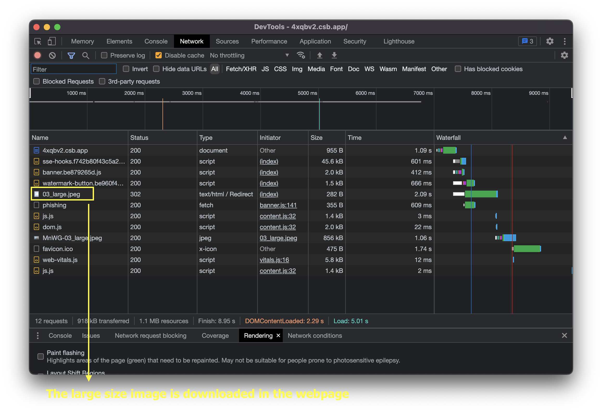The image size is (602, 413).
Task: Click the filter funnel icon
Action: coord(71,55)
